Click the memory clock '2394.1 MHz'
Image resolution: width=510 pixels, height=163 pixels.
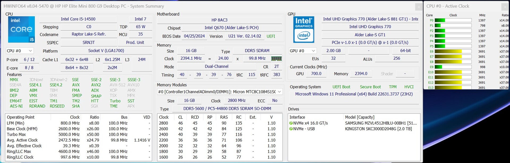(191, 58)
